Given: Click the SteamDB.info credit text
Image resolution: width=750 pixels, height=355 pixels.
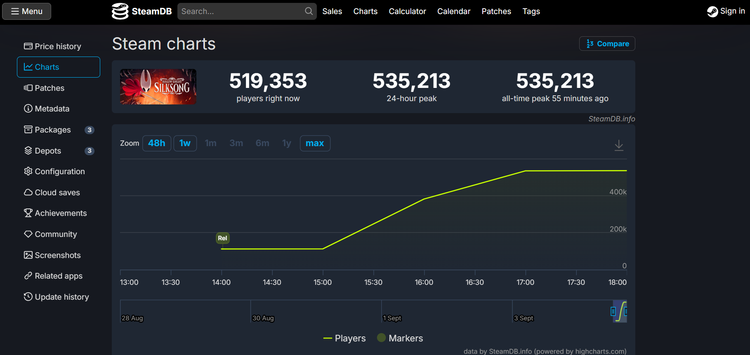Looking at the screenshot, I should point(611,119).
